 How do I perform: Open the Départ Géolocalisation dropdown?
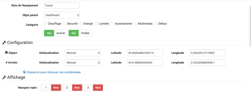click(83, 53)
